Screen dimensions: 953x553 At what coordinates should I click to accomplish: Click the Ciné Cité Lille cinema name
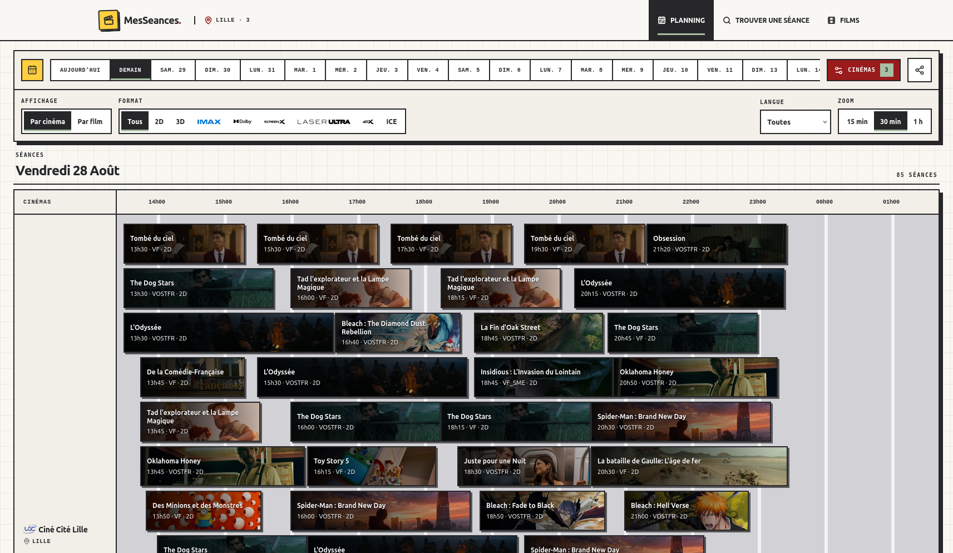pyautogui.click(x=63, y=529)
